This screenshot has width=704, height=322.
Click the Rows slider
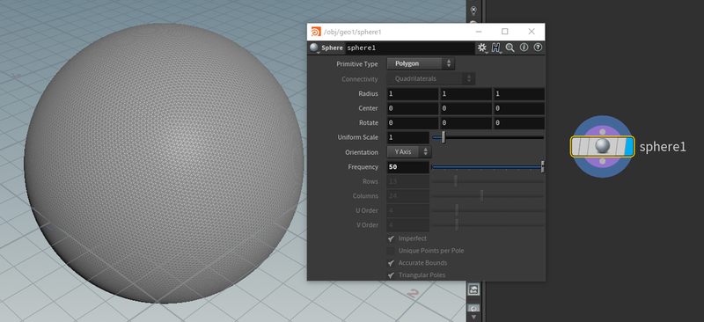tap(488, 181)
